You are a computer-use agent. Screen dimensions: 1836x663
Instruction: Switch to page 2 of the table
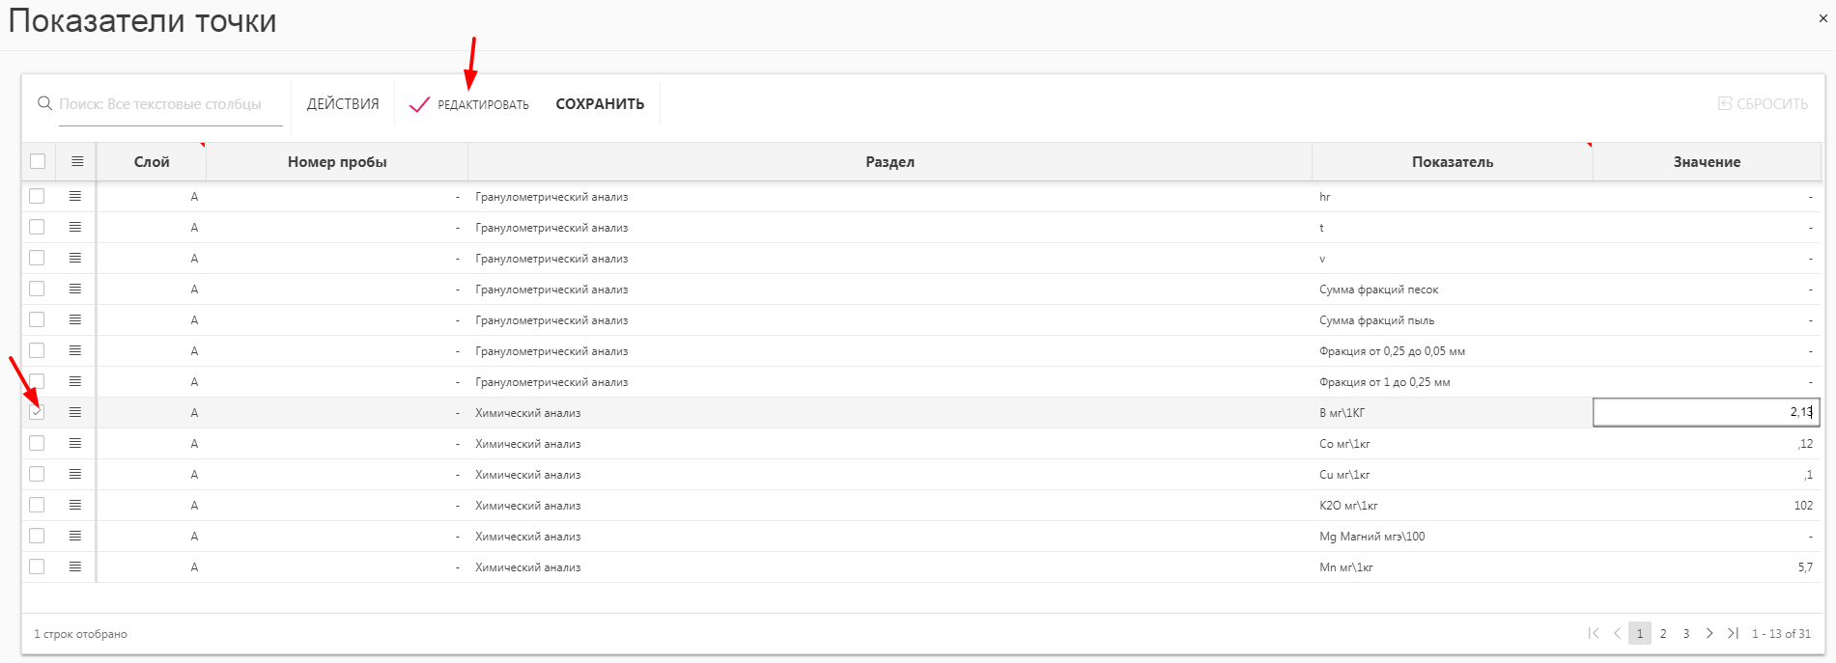(1663, 634)
